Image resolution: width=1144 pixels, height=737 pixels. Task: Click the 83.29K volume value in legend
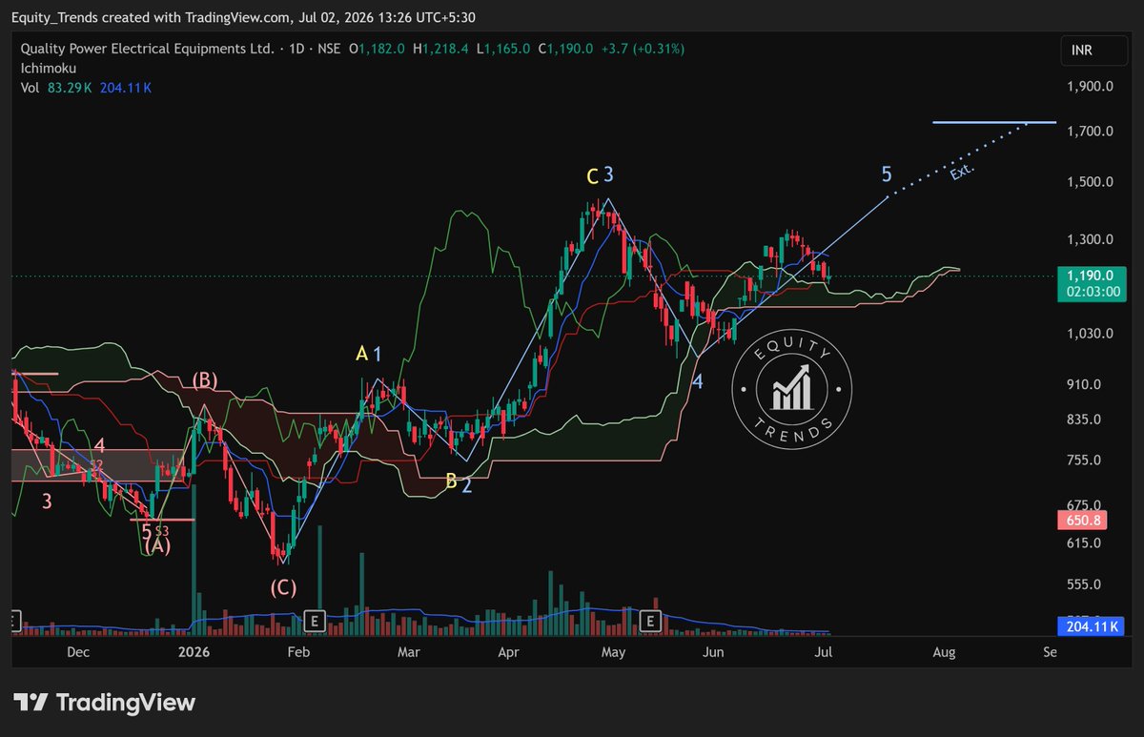point(70,88)
